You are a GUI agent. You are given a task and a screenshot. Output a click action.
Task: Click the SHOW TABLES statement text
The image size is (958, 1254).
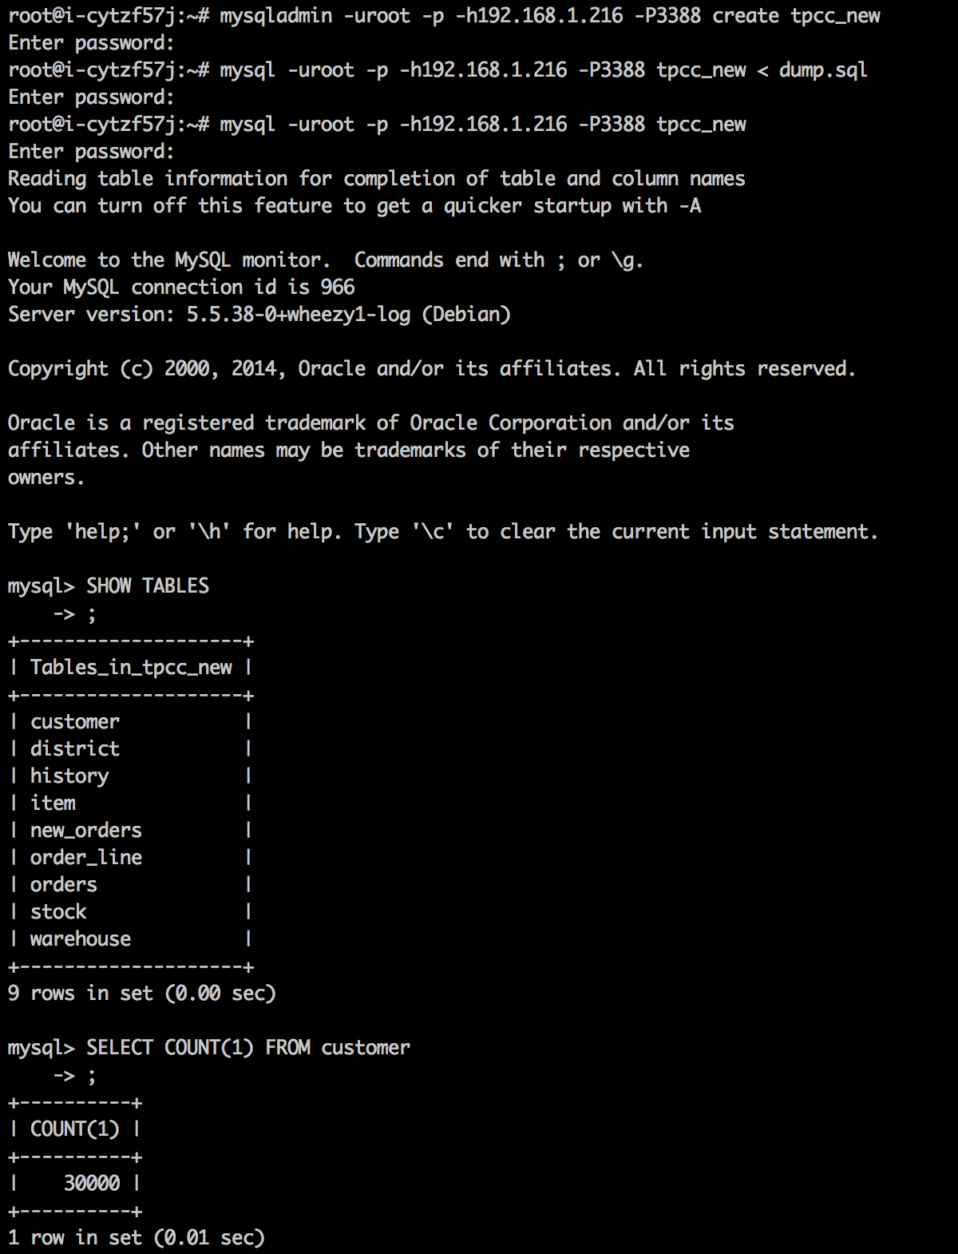point(148,586)
